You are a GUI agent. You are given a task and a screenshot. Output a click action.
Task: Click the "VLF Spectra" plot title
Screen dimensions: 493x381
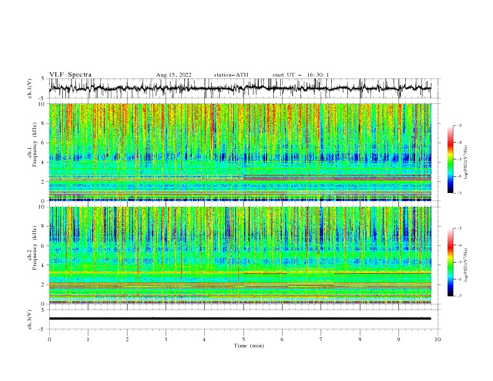tap(70, 75)
